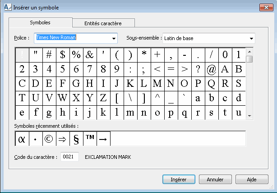Select the hash # symbol
This screenshot has width=277, height=193.
[x=49, y=55]
